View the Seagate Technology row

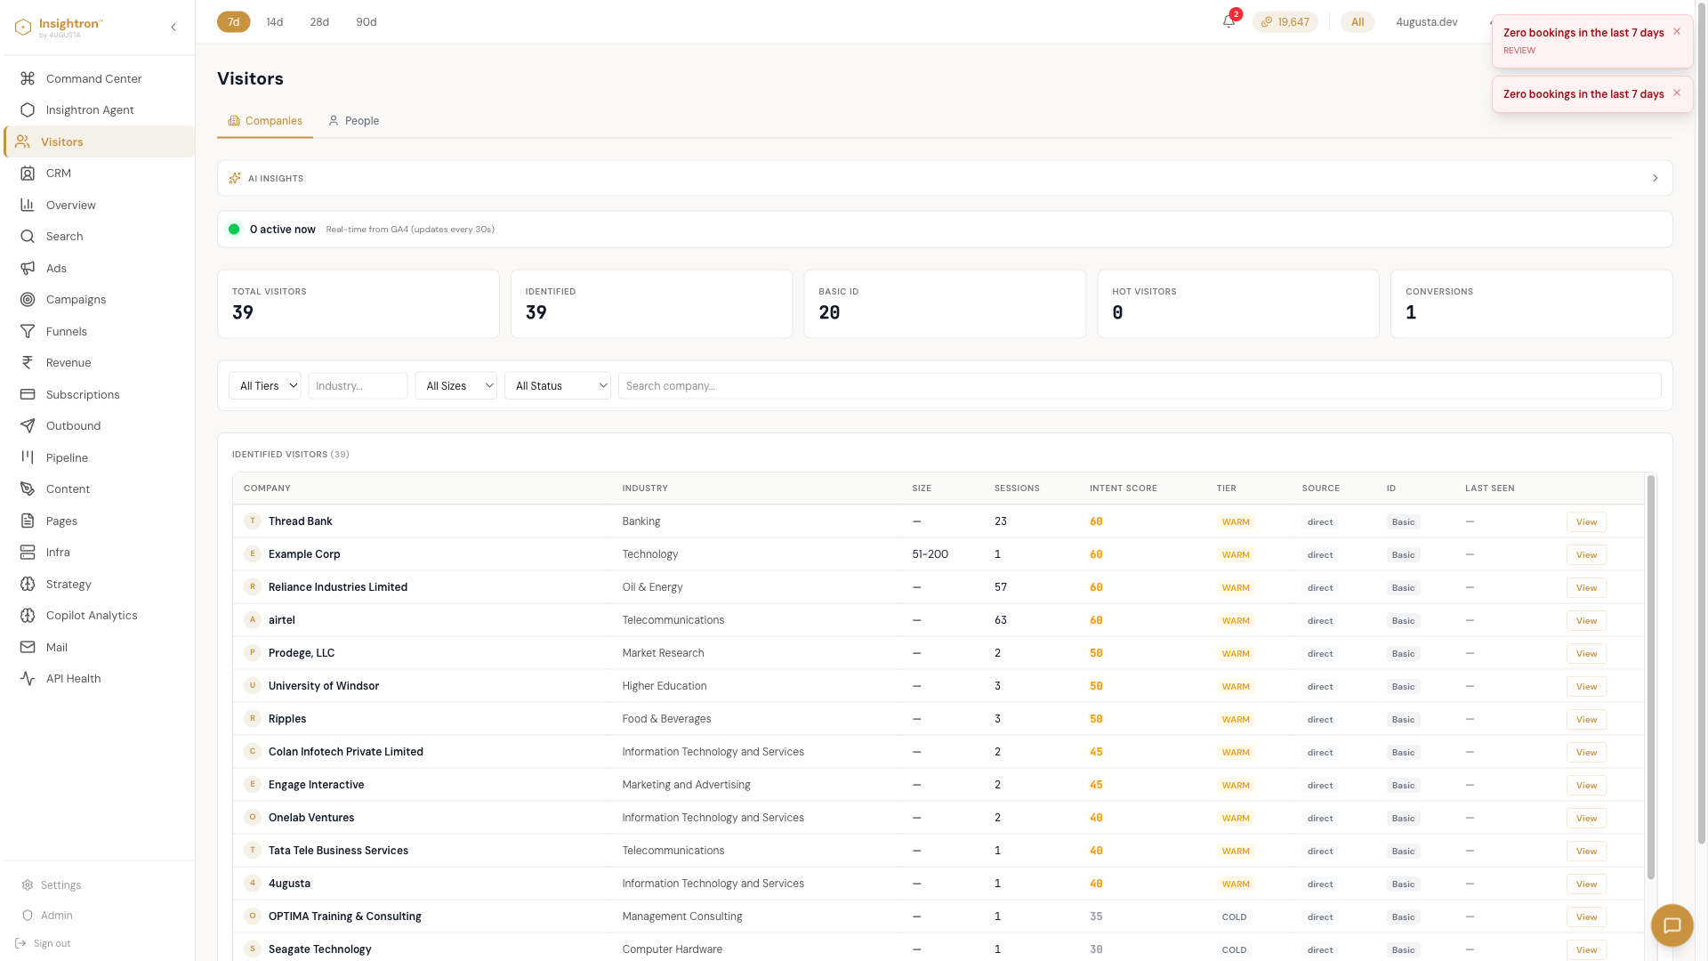[1586, 949]
